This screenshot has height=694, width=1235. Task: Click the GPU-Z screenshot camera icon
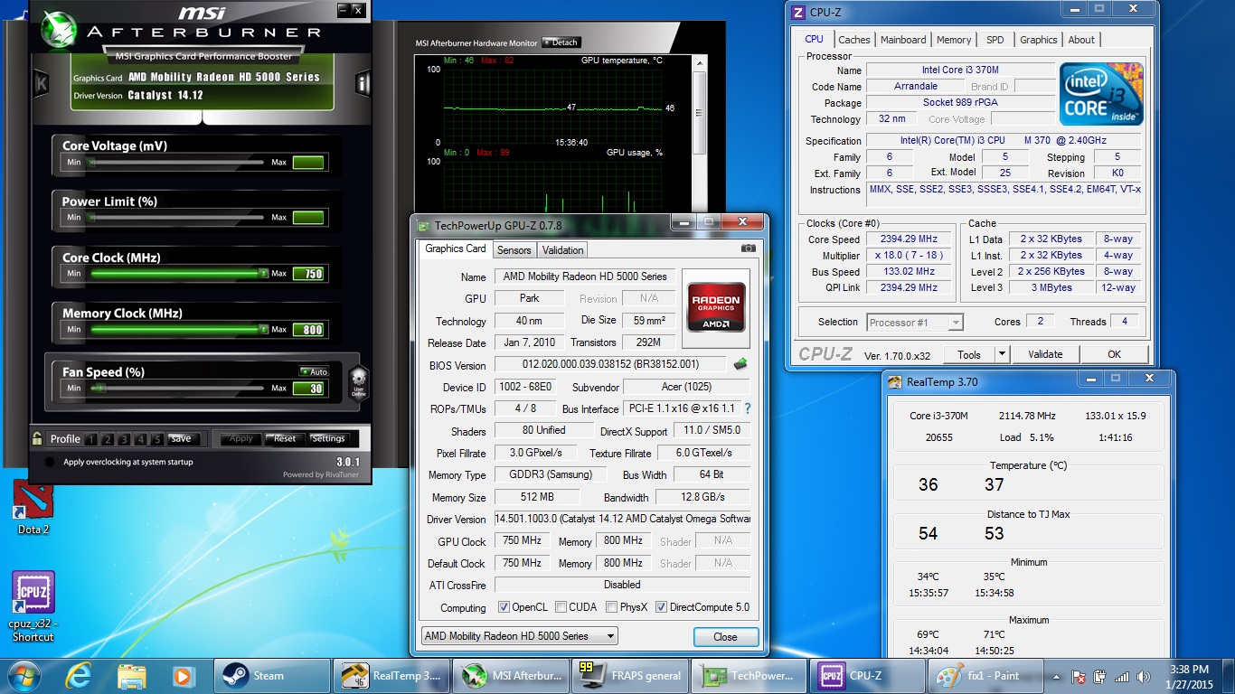[749, 249]
